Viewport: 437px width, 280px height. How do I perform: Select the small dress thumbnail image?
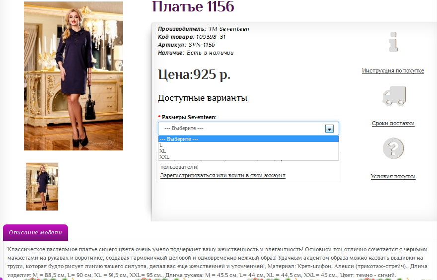(42, 187)
